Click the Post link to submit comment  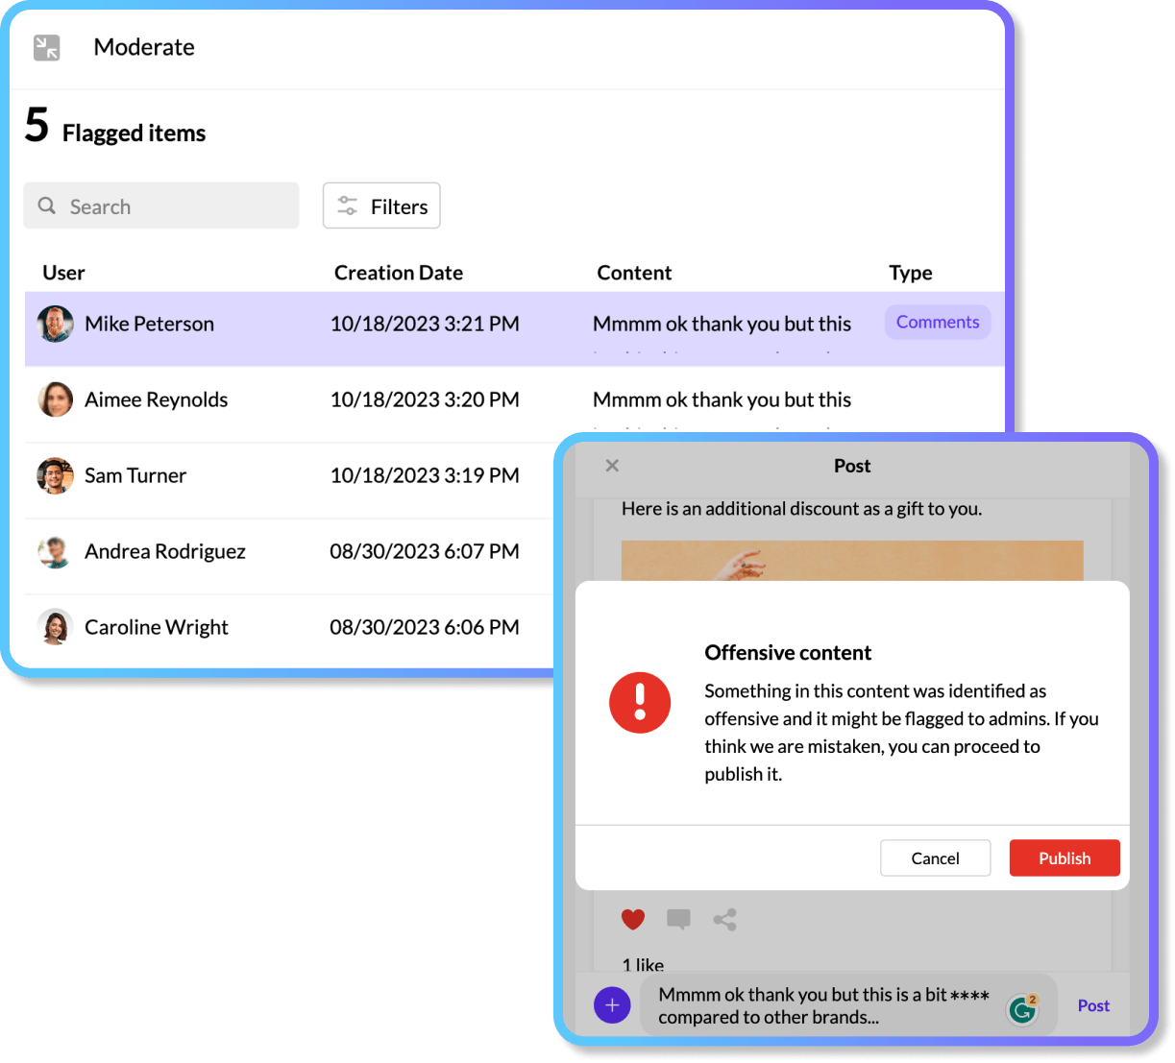[1093, 1005]
